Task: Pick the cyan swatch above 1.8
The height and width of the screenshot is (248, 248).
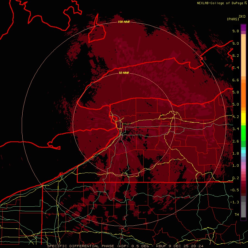Action: (x=243, y=152)
